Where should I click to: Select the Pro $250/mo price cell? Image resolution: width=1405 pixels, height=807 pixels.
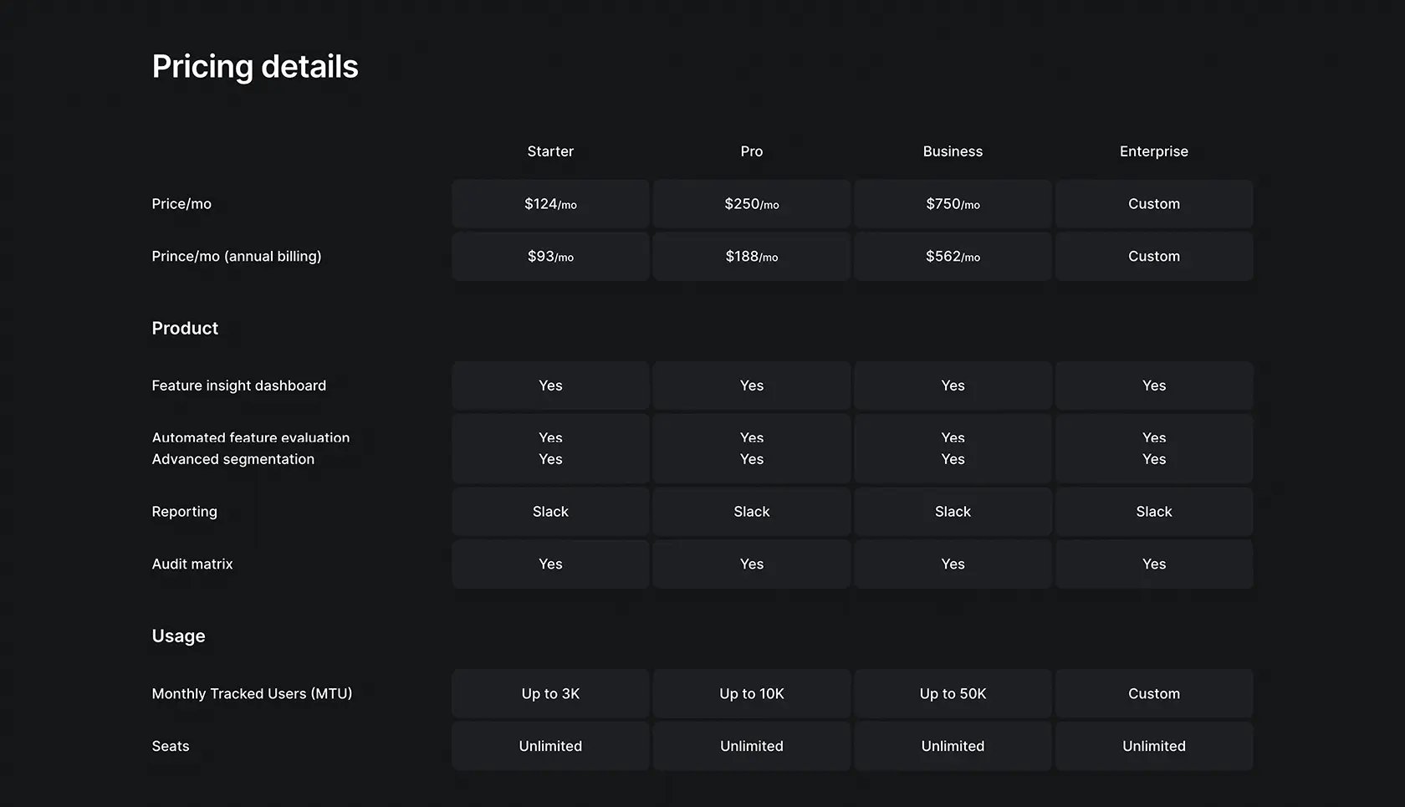click(x=752, y=204)
